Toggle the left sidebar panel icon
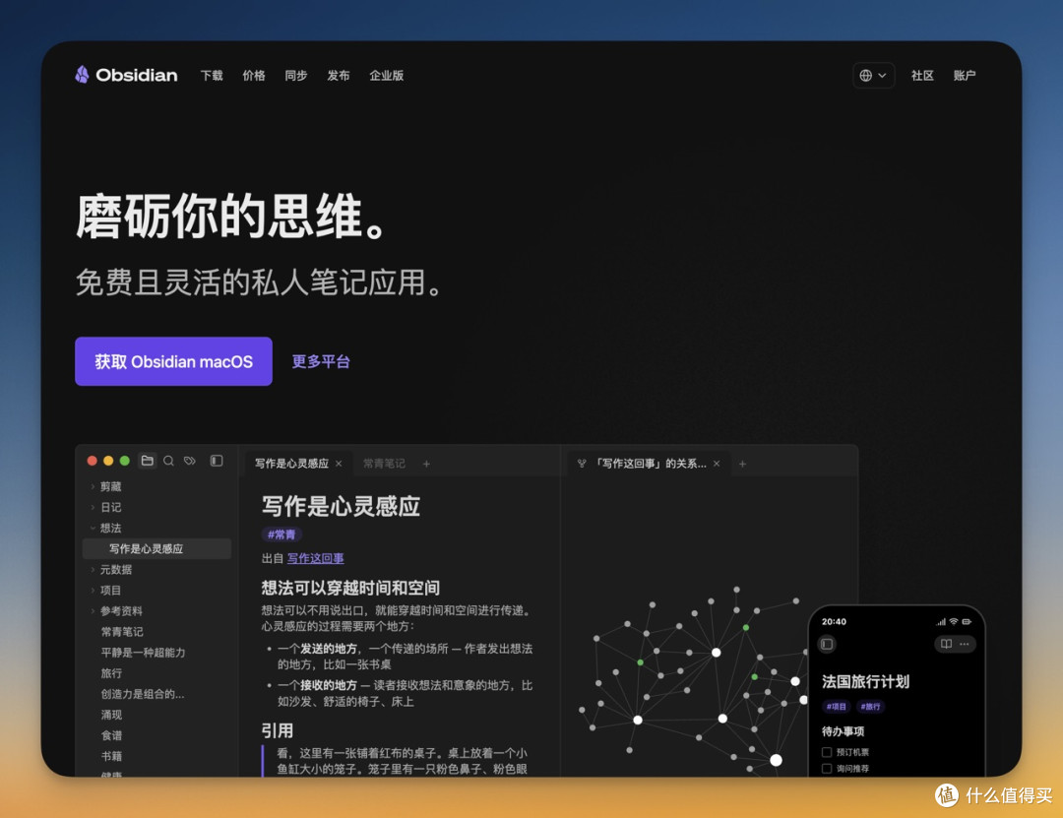Image resolution: width=1063 pixels, height=818 pixels. [x=217, y=461]
